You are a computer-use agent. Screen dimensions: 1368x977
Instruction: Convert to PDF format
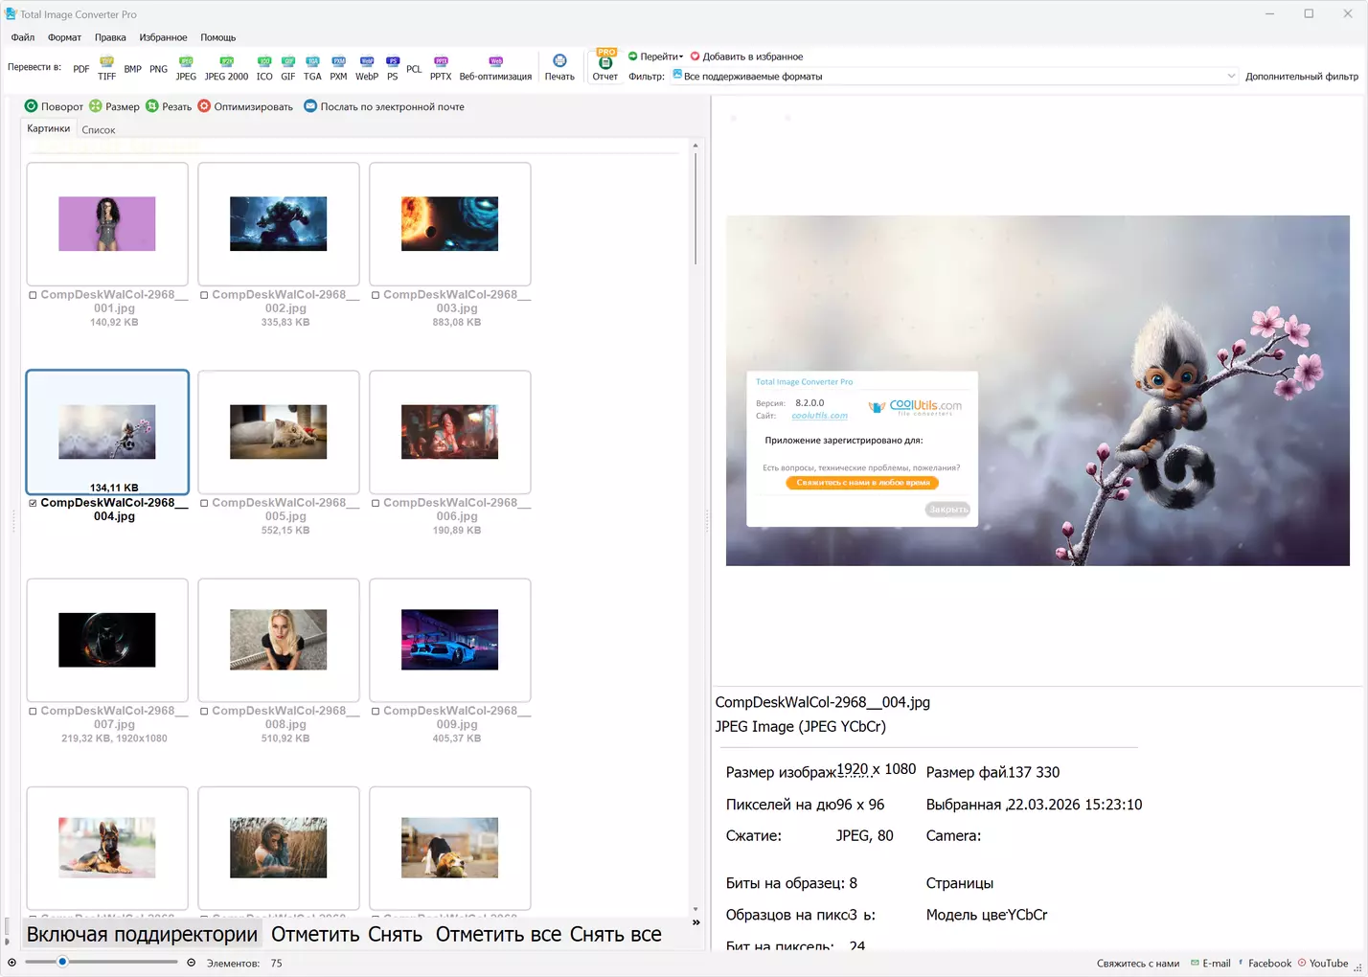[81, 69]
